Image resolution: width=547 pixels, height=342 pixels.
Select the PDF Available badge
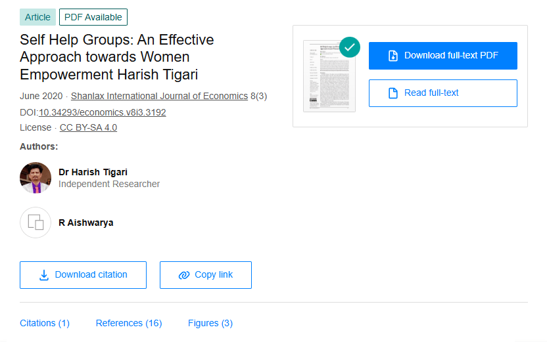93,17
